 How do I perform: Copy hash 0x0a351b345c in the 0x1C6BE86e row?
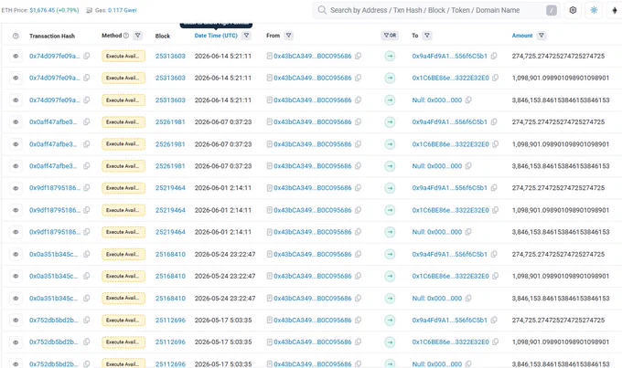click(x=87, y=276)
